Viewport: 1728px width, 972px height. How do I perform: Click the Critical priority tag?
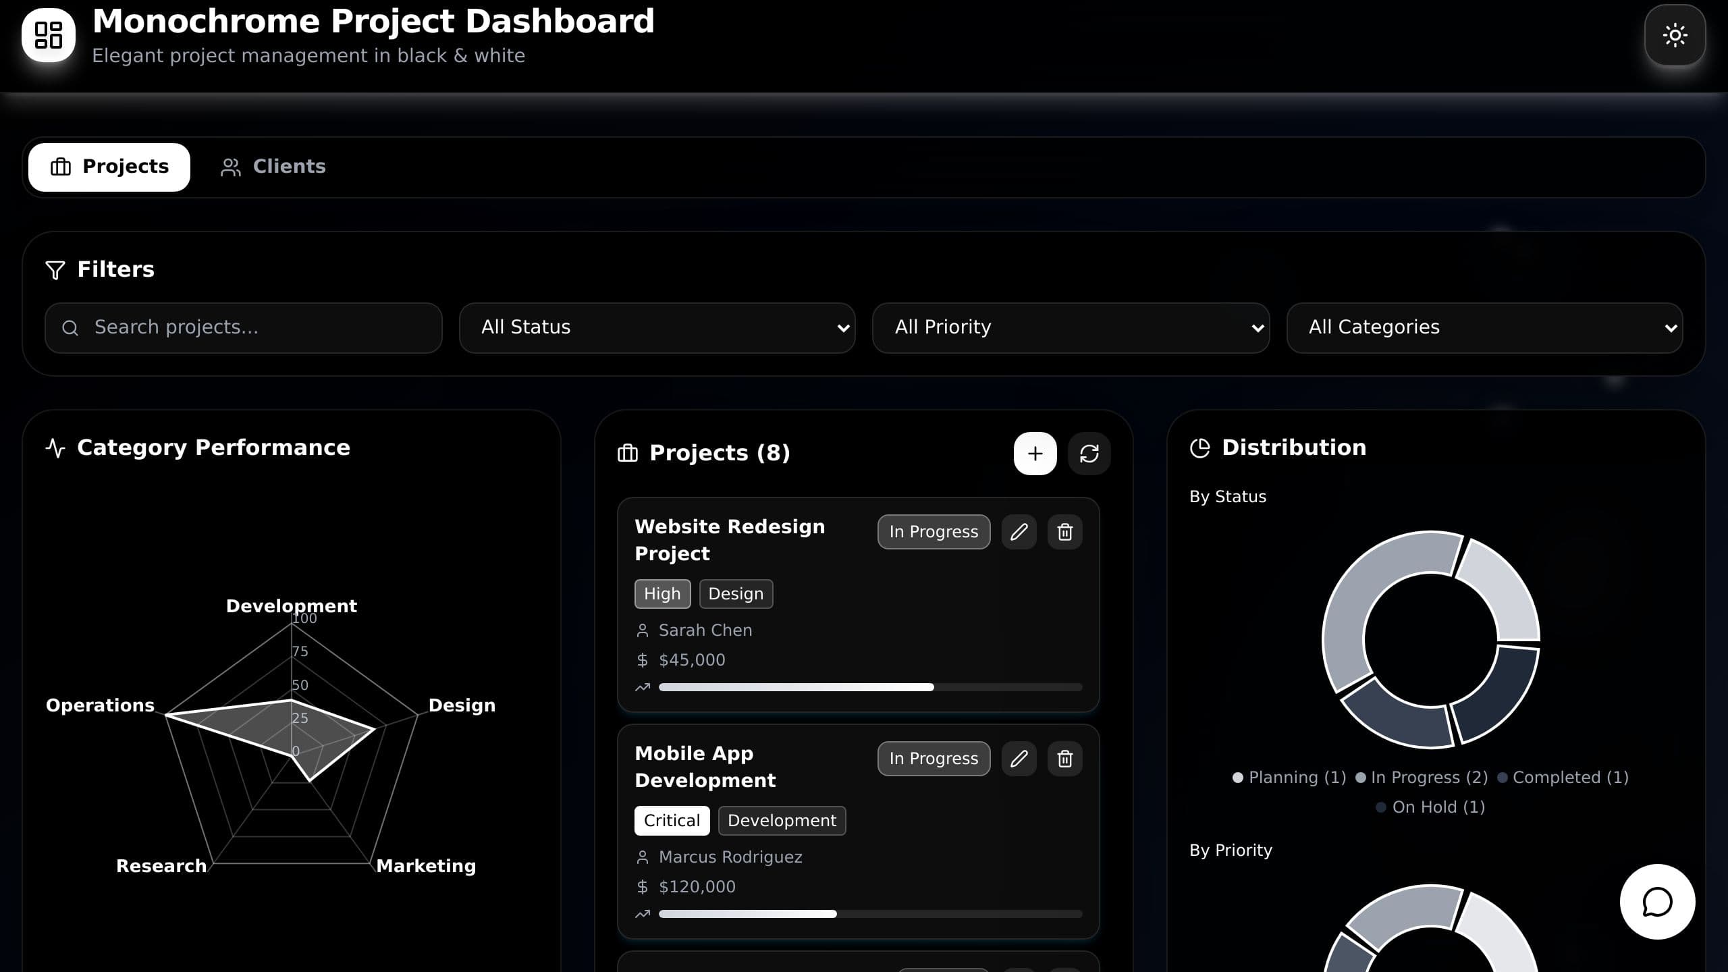(672, 821)
